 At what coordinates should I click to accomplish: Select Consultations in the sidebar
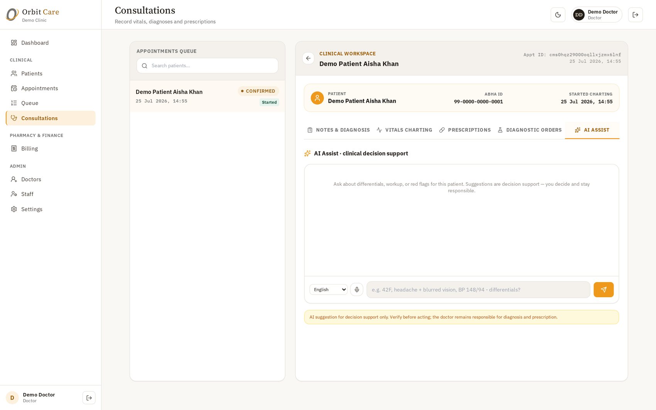click(x=51, y=118)
